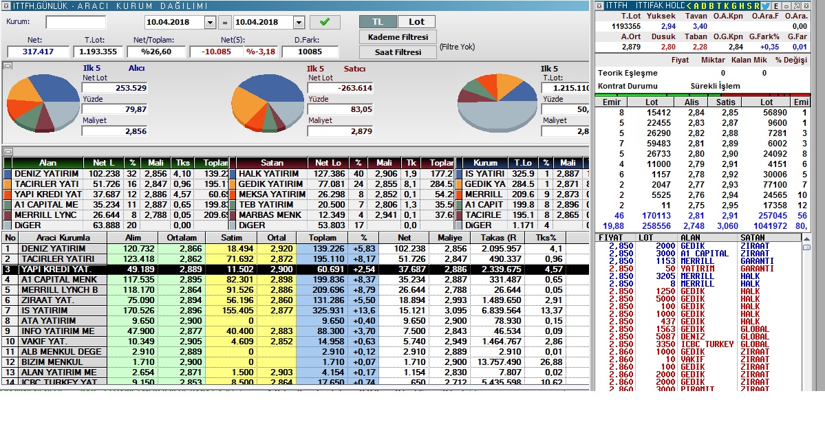This screenshot has height=422, width=825.
Task: Click the Kurum input field
Action: coord(75,22)
